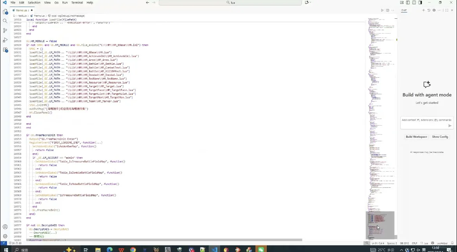This screenshot has width=457, height=252.
Task: Open chat settings gear icon
Action: coord(434,10)
